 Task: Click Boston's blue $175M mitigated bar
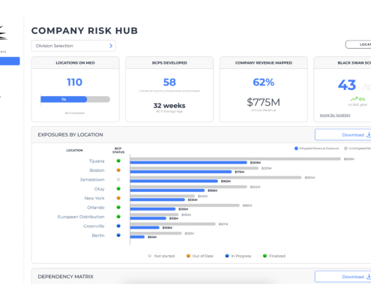pos(181,172)
